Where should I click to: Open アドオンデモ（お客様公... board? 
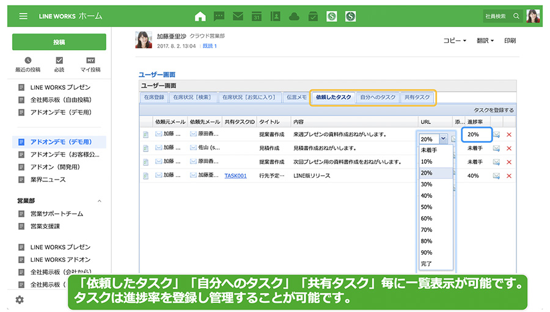(x=65, y=154)
